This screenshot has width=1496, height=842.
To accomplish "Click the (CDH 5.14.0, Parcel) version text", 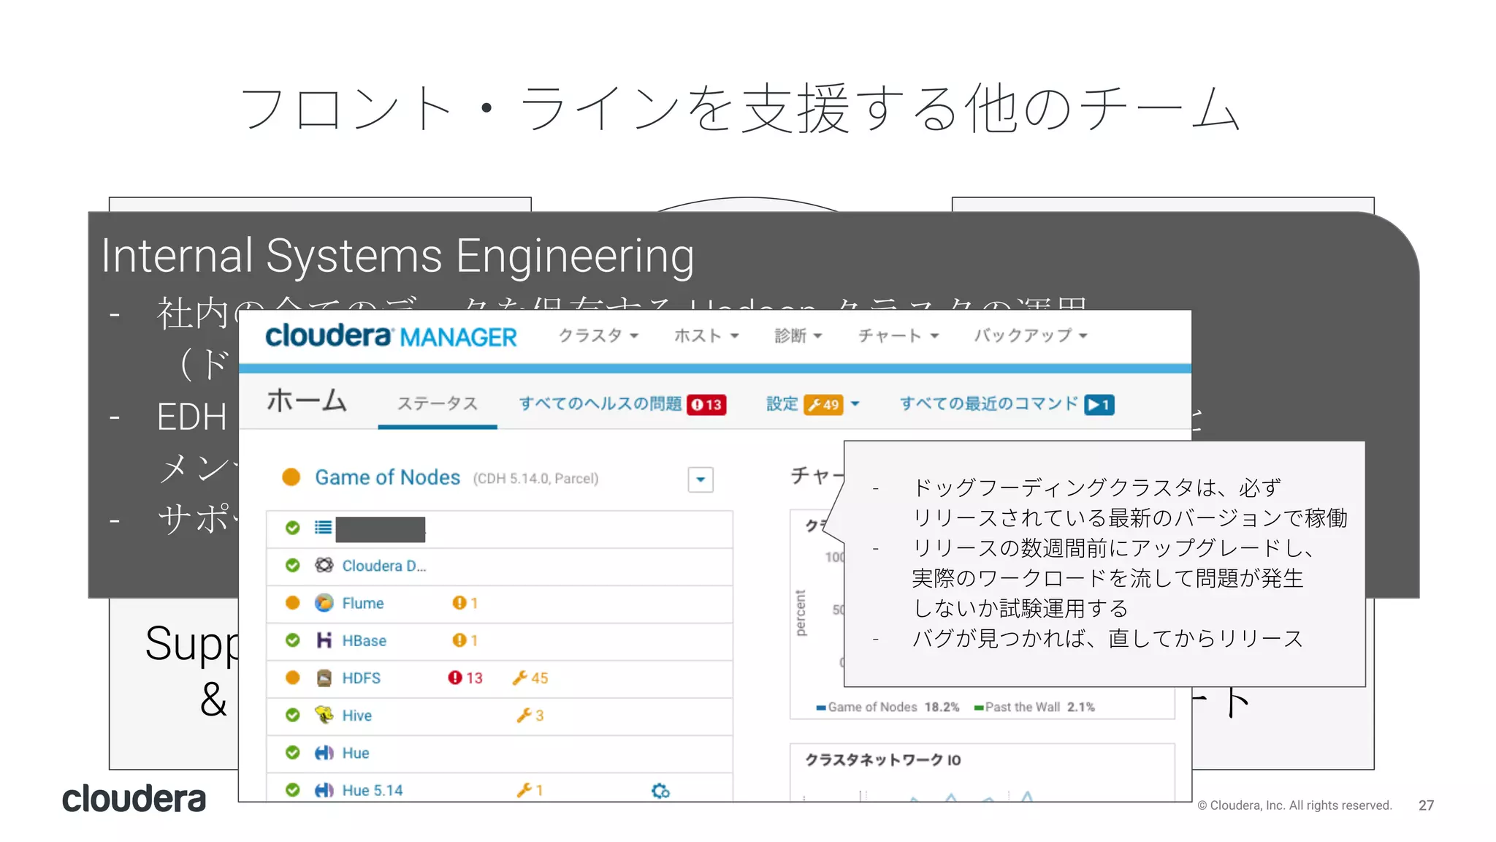I will [535, 479].
